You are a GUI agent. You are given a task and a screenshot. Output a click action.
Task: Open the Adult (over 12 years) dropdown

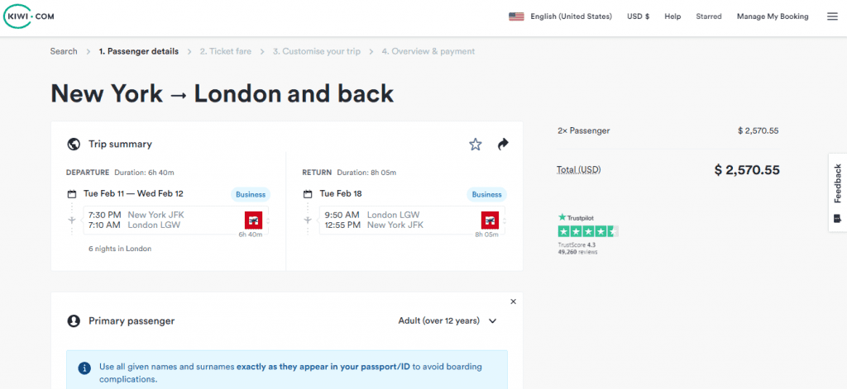tap(447, 321)
